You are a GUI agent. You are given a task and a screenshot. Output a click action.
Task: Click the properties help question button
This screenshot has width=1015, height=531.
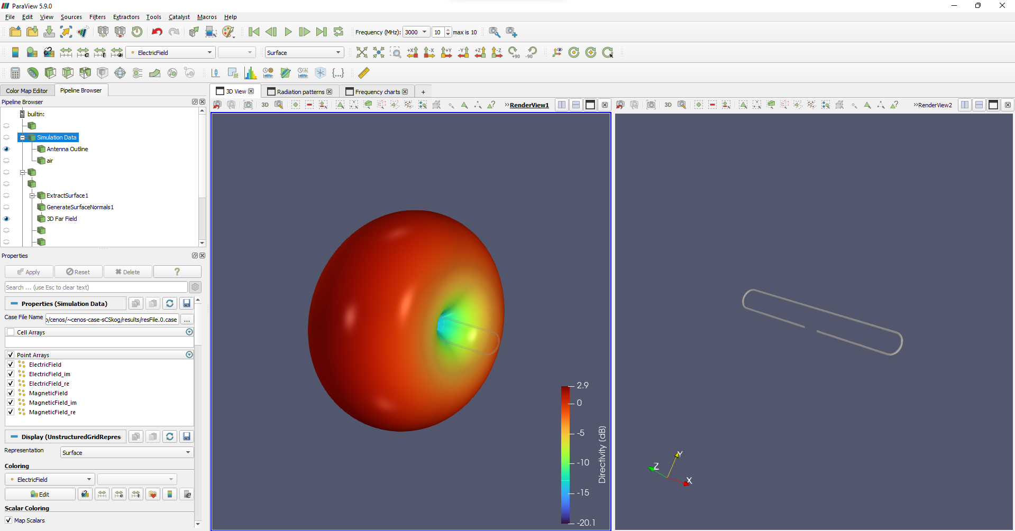click(x=177, y=272)
